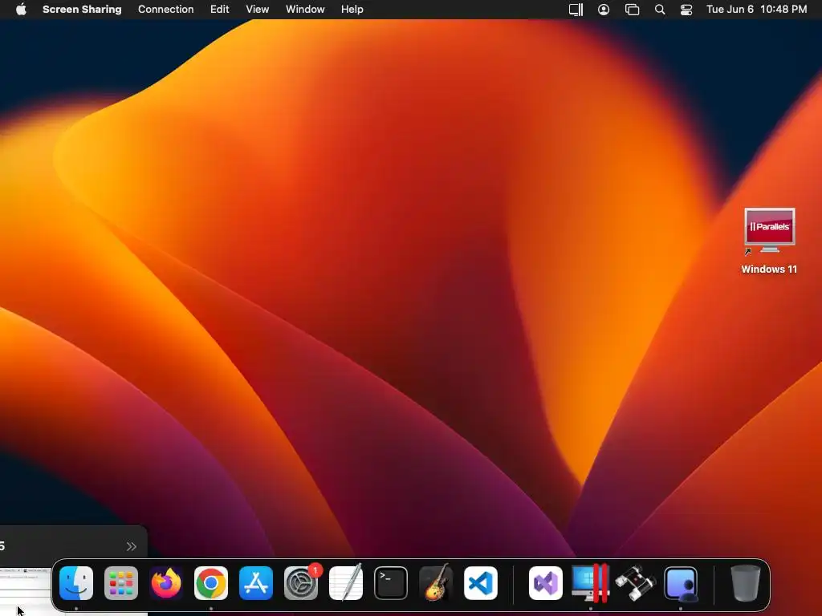The height and width of the screenshot is (616, 822).
Task: Open the Window menu
Action: [x=305, y=10]
